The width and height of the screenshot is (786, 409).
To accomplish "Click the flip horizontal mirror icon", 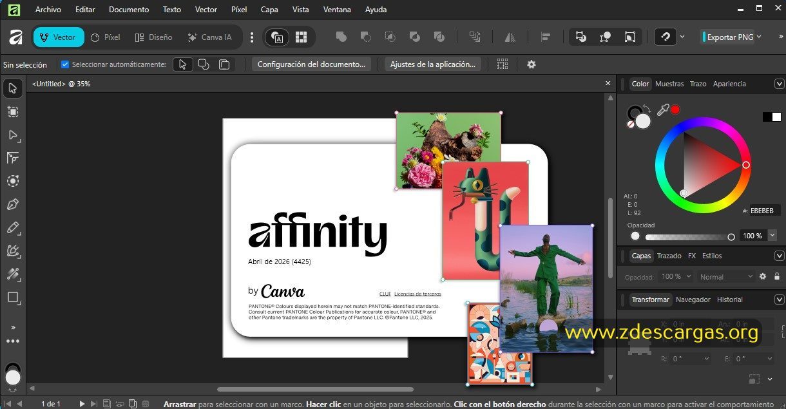I will click(510, 37).
